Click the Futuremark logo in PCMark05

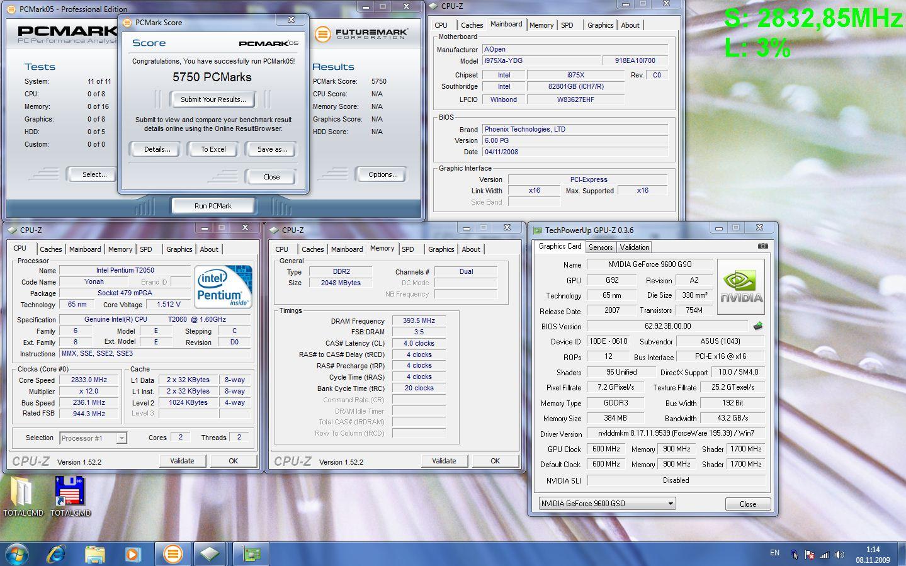tap(361, 34)
